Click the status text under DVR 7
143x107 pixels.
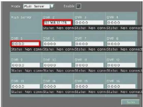coord(91,49)
